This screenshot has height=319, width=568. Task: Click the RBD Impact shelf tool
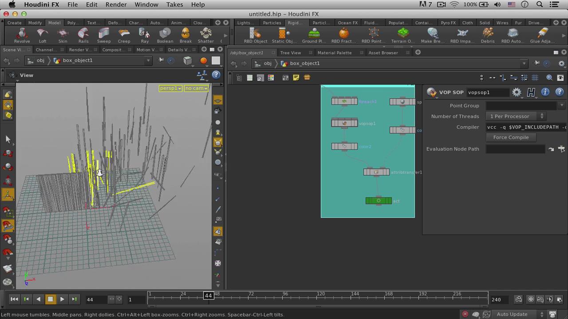(x=462, y=35)
